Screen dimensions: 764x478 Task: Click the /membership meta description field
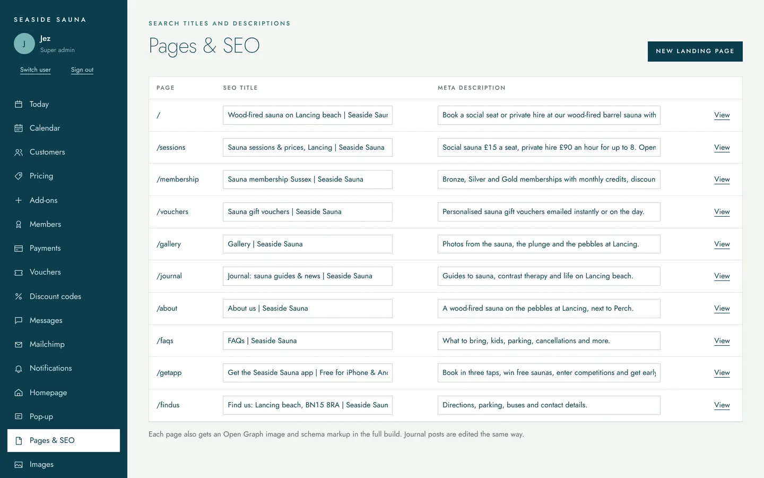tap(549, 179)
